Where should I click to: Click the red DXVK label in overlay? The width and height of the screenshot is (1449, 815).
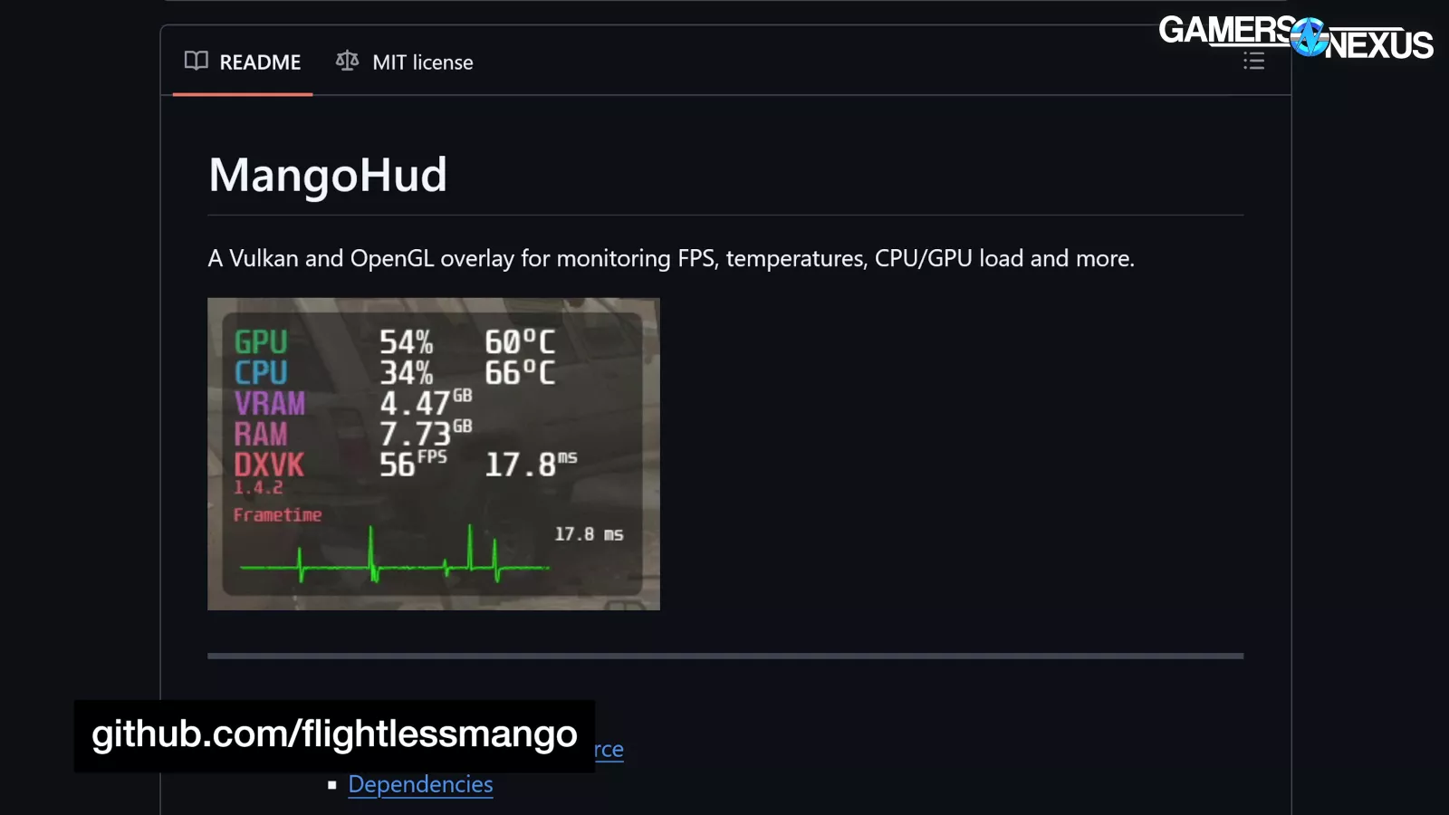(269, 465)
